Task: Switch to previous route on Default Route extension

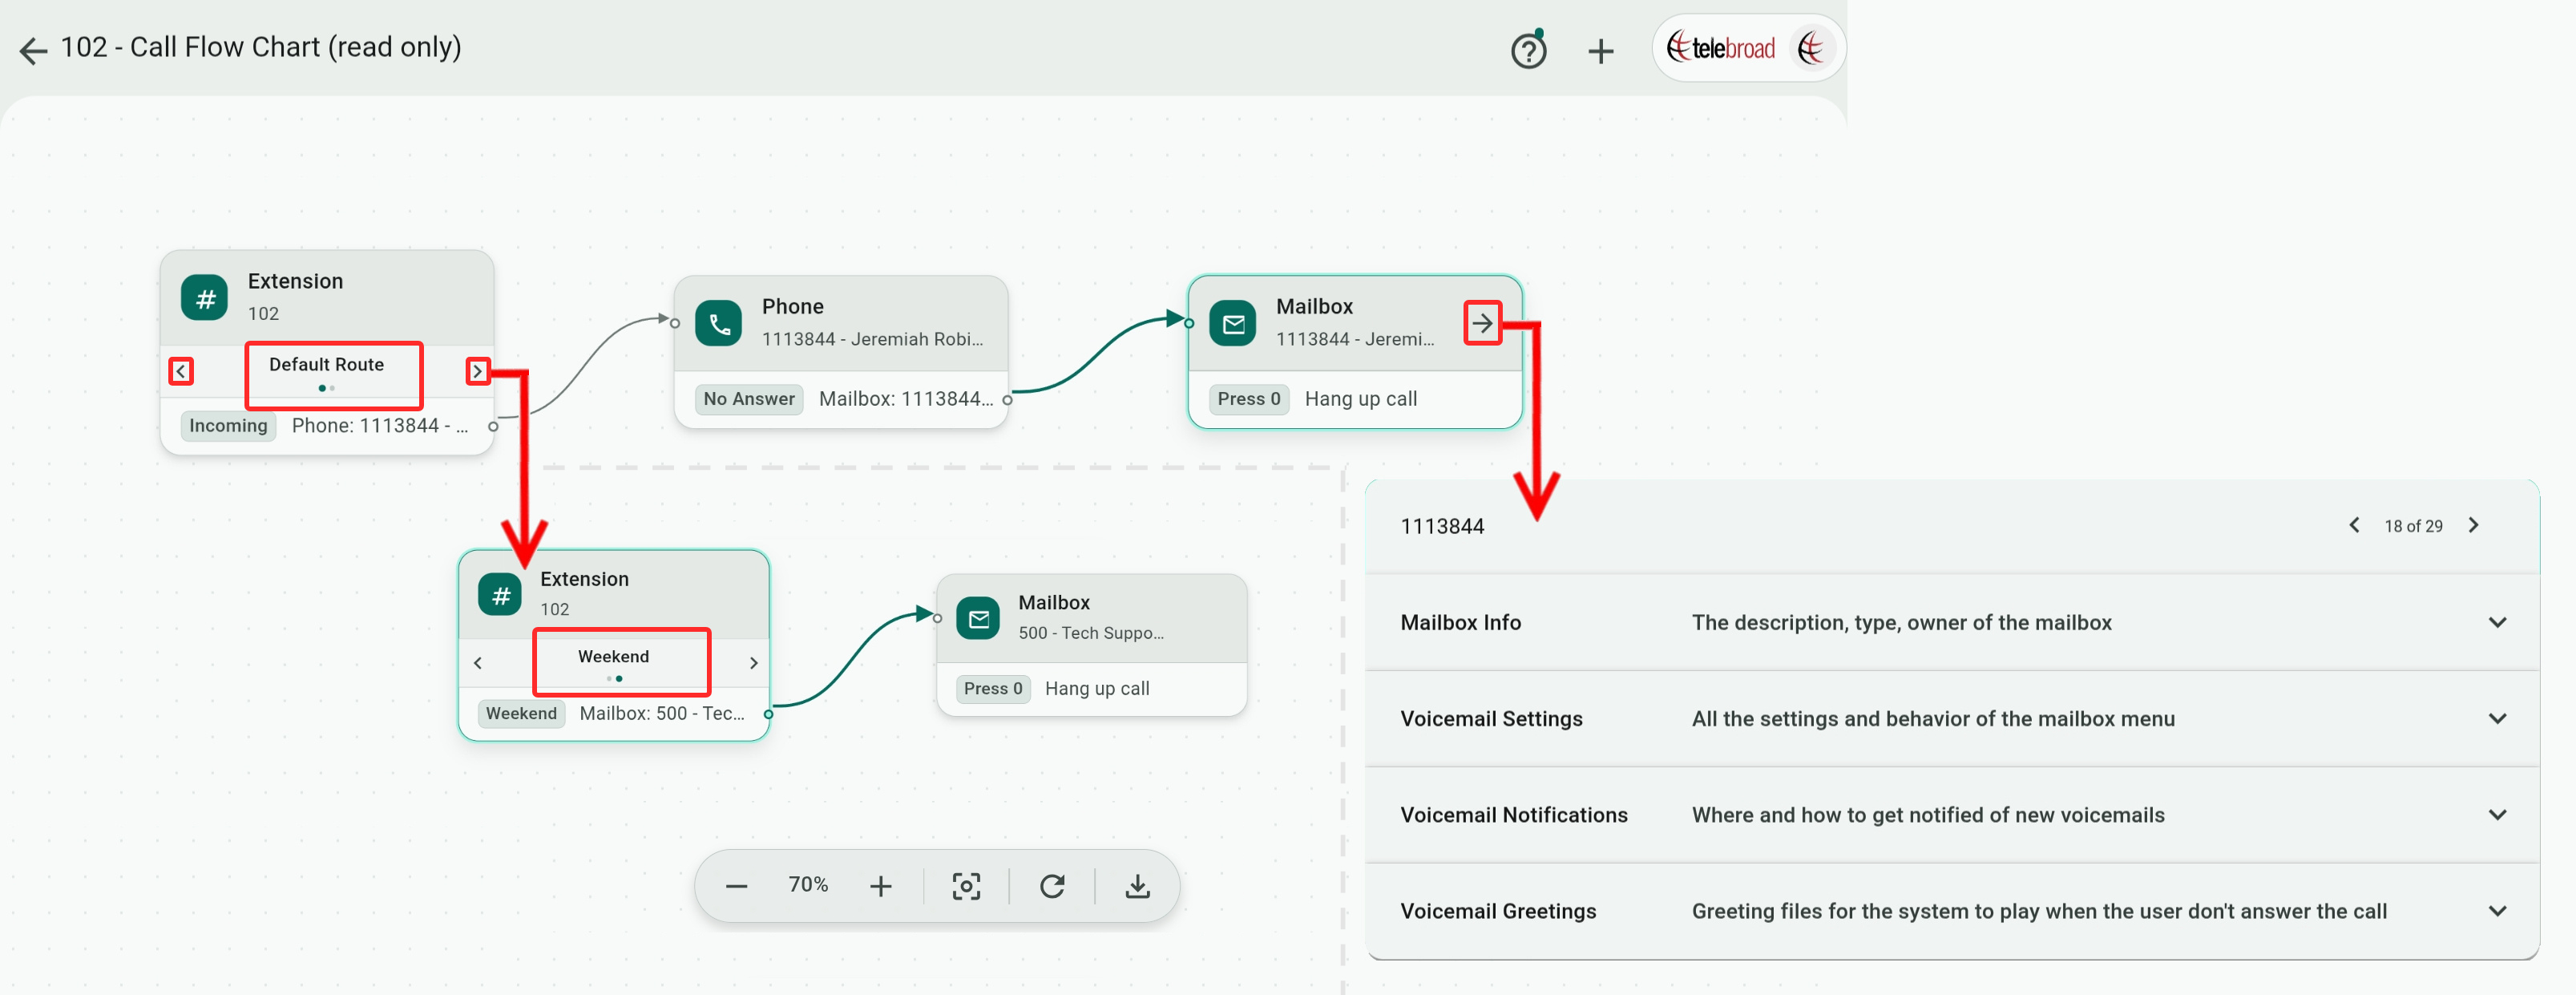Action: click(x=181, y=371)
